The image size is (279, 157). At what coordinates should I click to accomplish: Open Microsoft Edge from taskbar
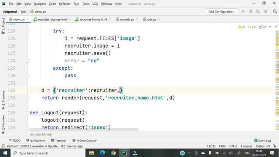click(102, 153)
